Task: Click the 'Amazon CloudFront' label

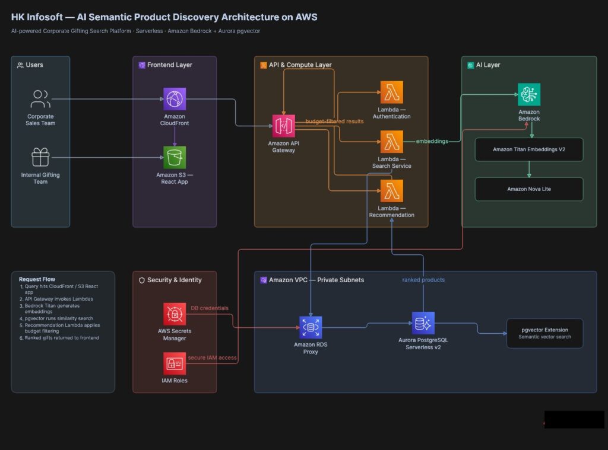Action: tap(175, 120)
